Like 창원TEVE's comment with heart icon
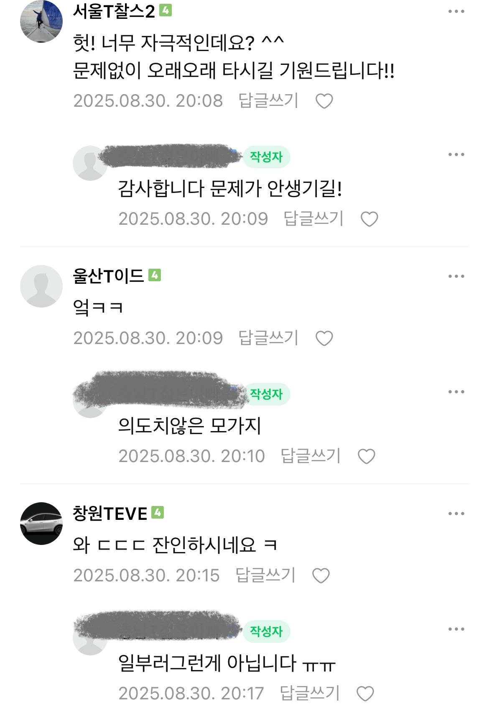 [x=321, y=576]
